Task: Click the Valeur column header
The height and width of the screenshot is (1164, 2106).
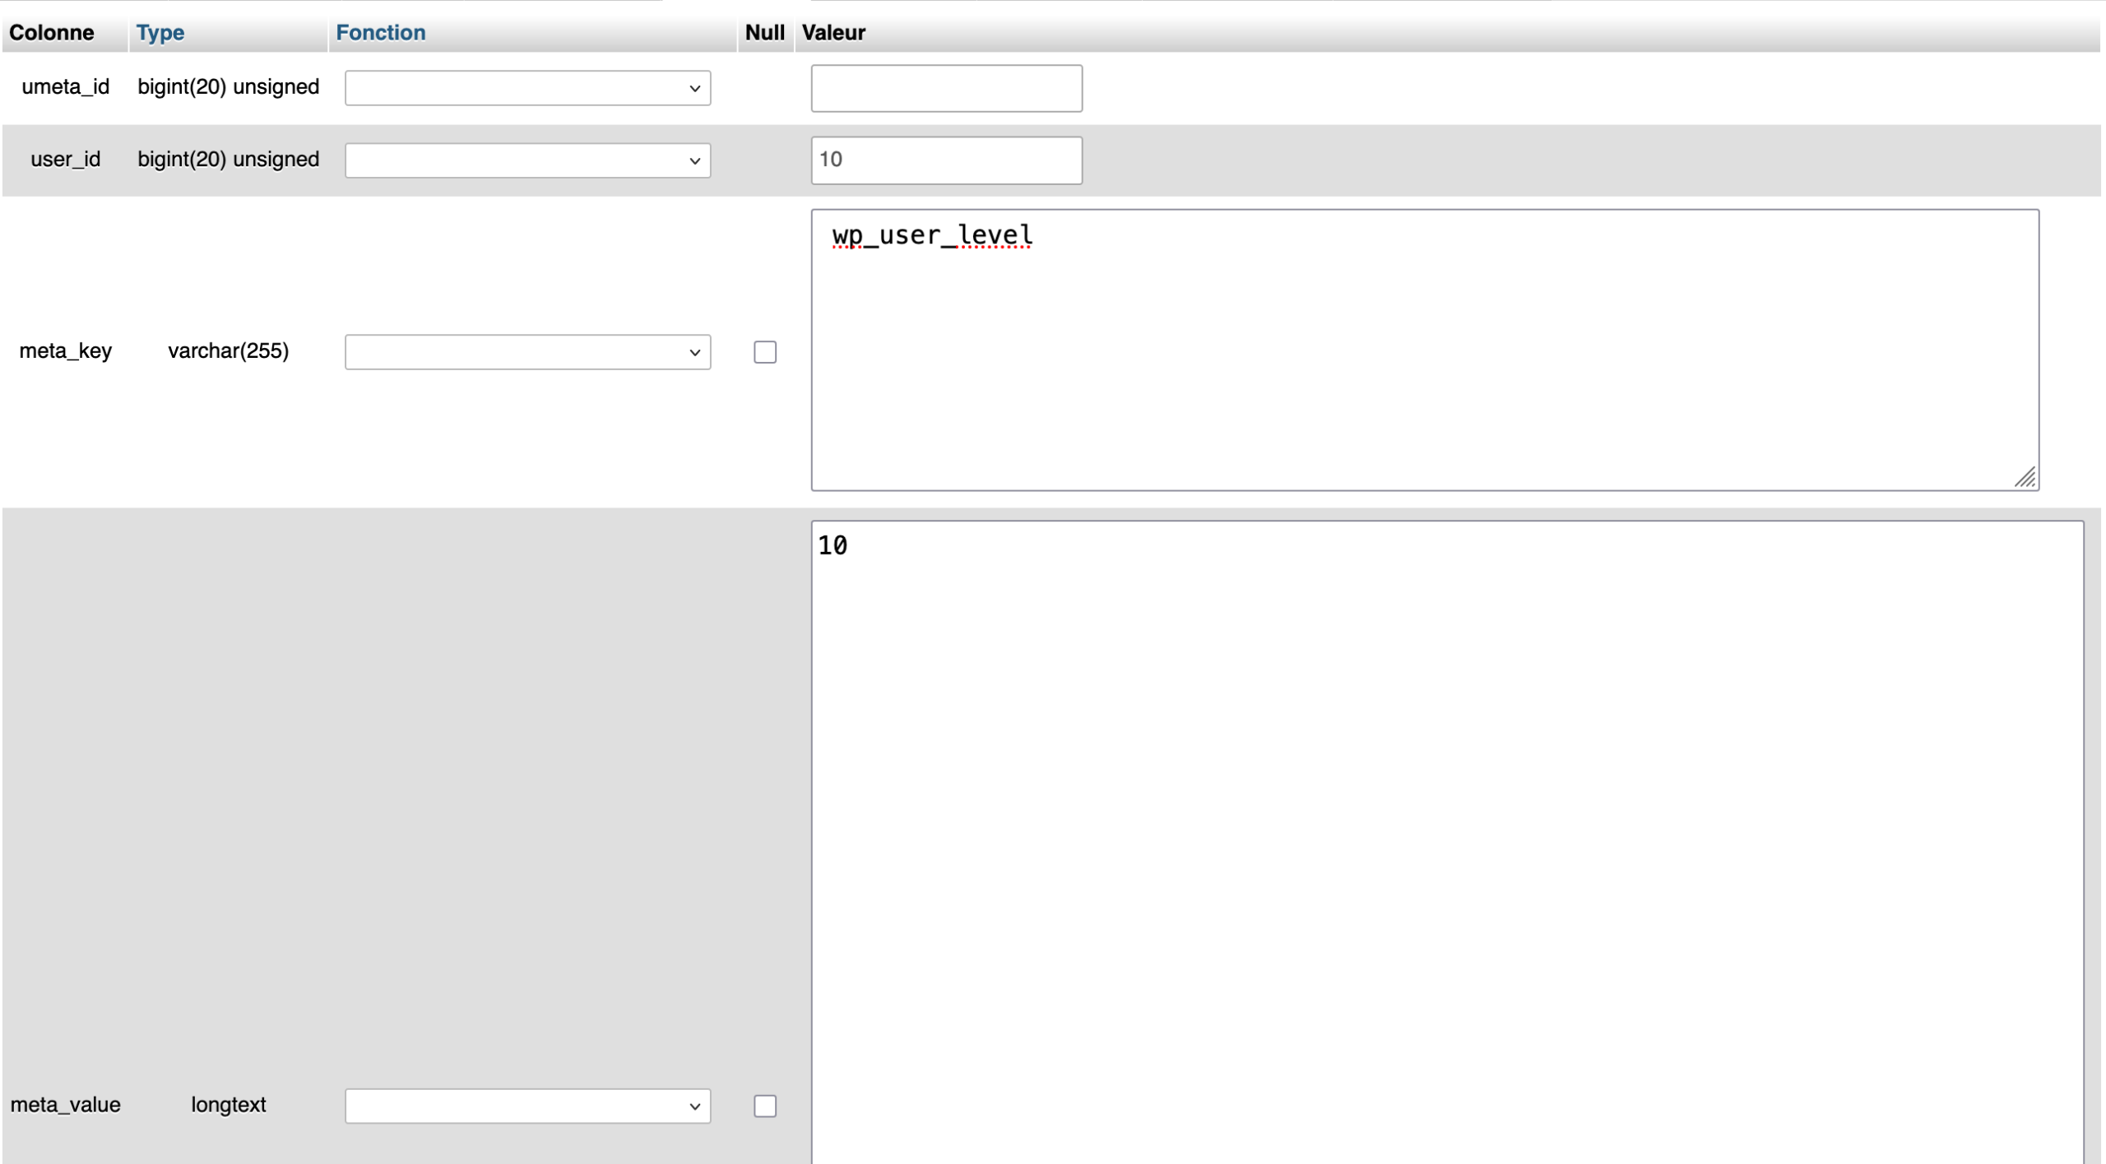Action: point(833,33)
